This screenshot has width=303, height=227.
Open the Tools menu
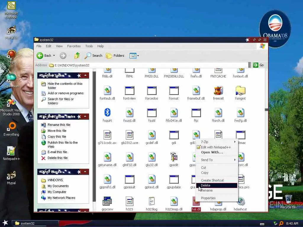[89, 46]
